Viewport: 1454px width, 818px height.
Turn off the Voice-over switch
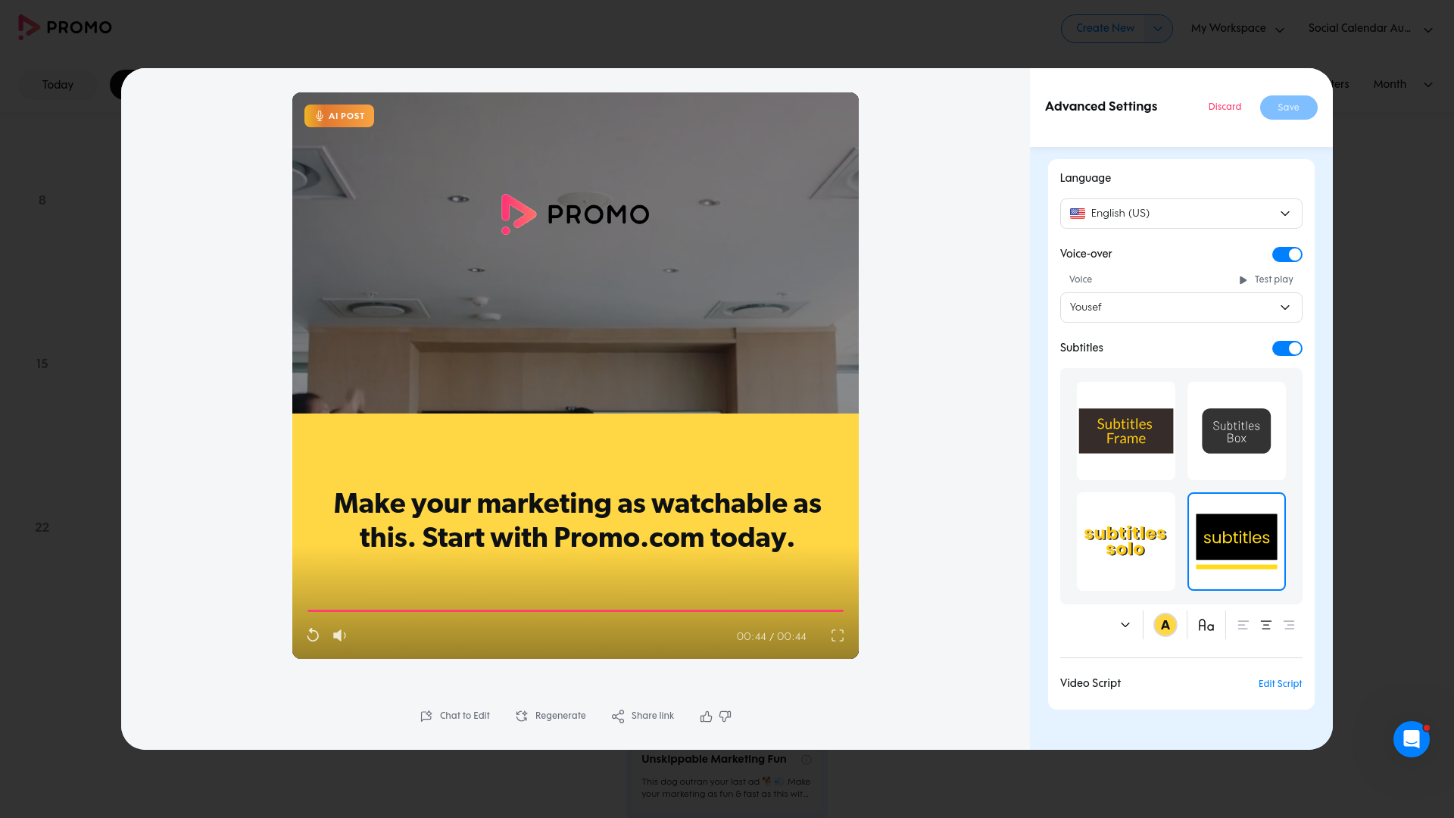[1287, 254]
